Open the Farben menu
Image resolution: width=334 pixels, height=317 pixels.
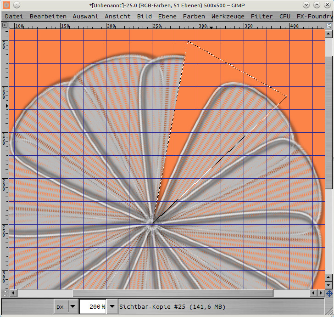(194, 16)
